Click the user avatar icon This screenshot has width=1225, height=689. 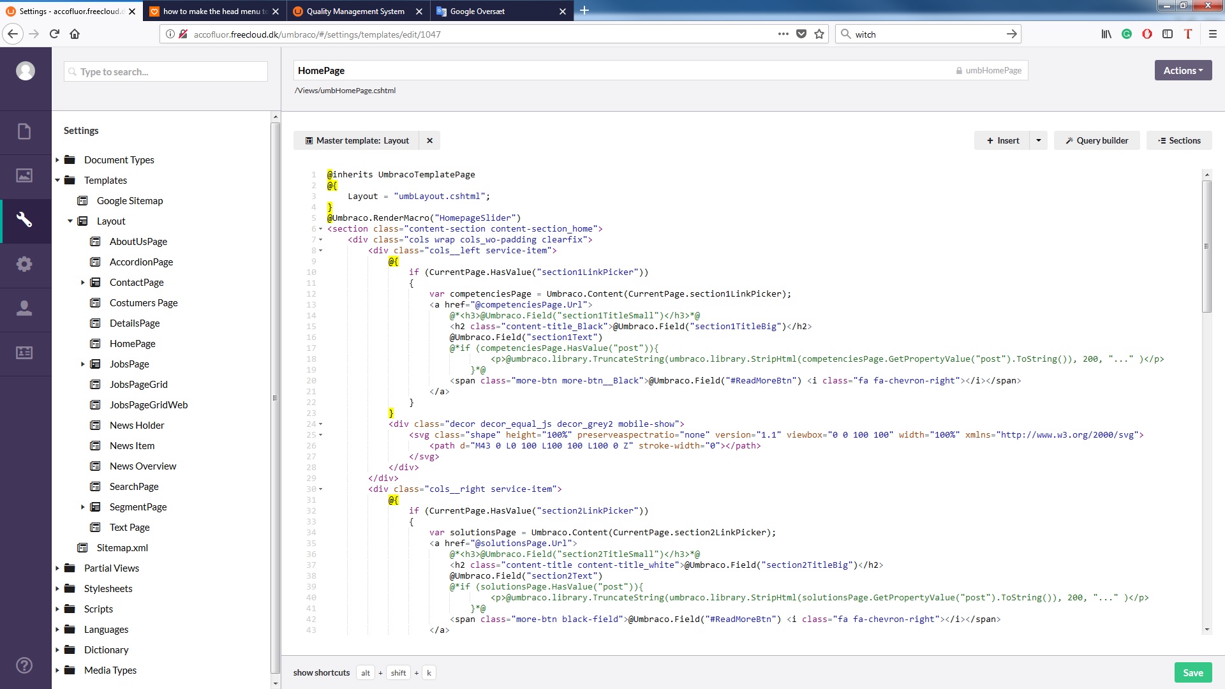[26, 71]
